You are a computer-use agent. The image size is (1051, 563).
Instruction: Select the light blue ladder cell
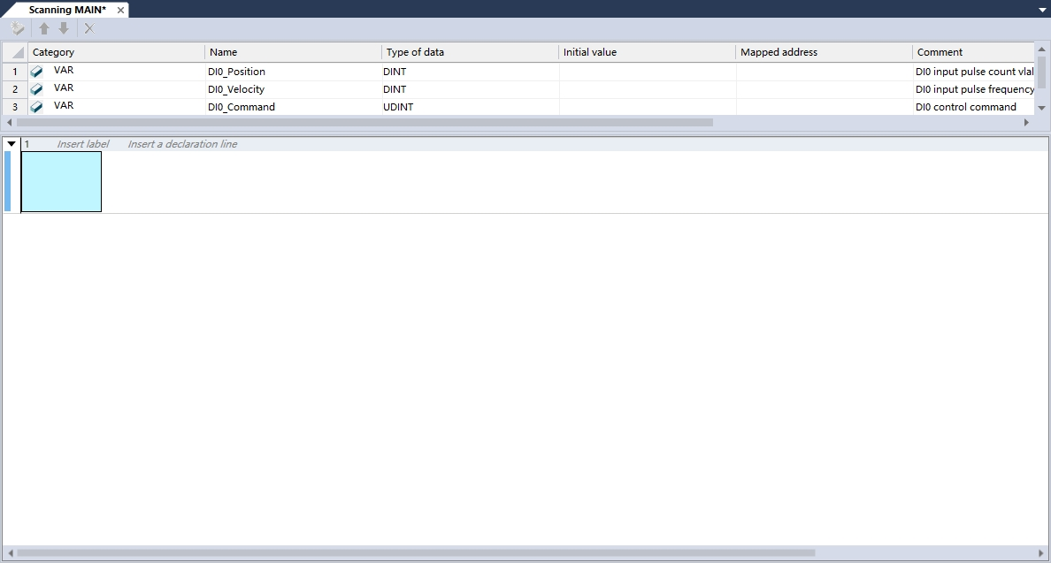[62, 182]
